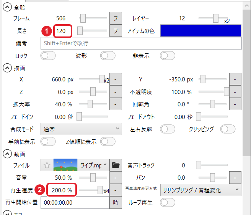Screen dimensions: 251x215
Task: Click the 拡大率 value 40.0 %
Action: coord(64,104)
